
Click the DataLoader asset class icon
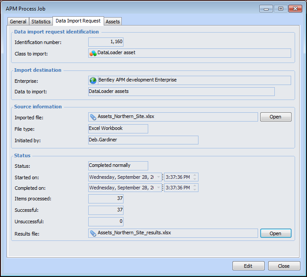click(x=93, y=53)
